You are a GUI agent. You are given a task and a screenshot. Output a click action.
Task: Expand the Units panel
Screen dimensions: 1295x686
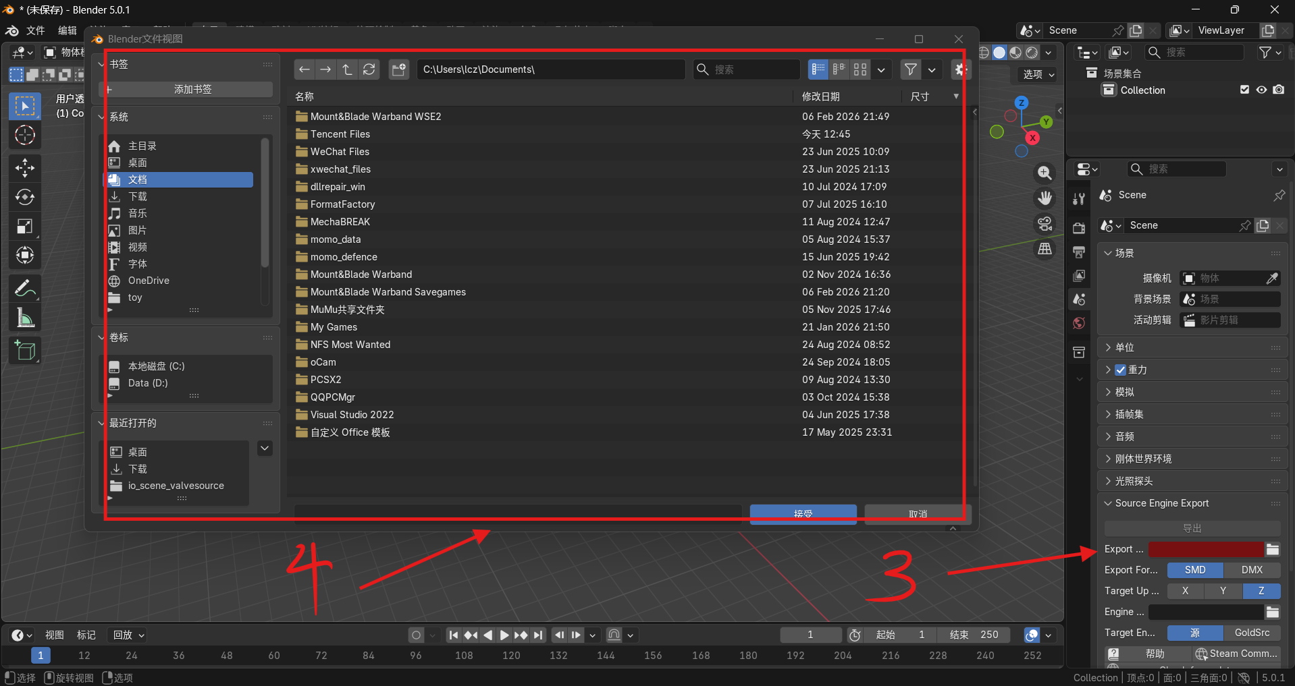coord(1124,347)
